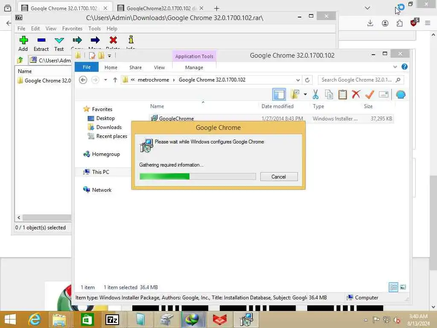Click the 7-Zip Test icon
Screen dimensions: 437x328
click(x=59, y=41)
